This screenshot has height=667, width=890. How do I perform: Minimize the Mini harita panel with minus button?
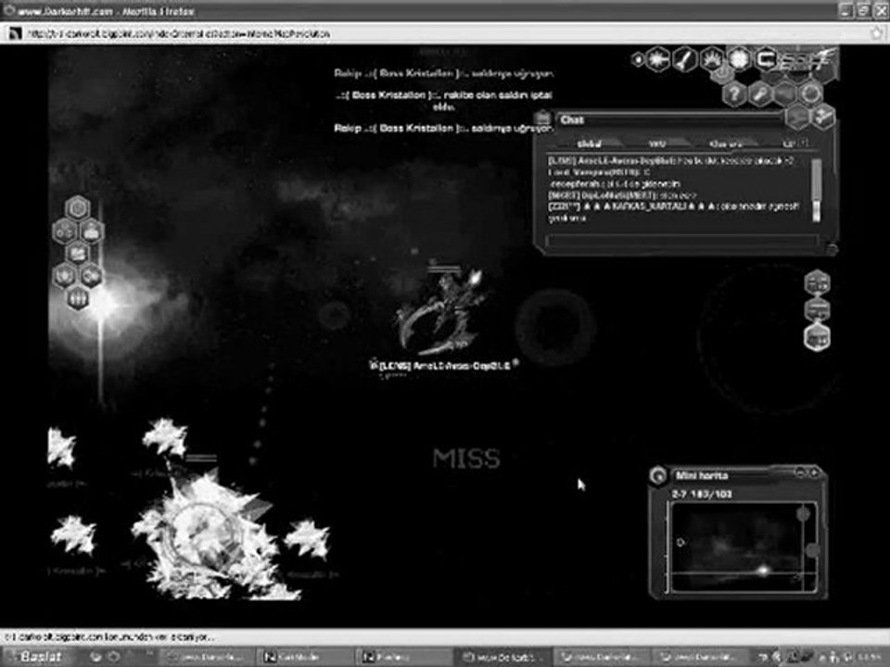point(800,472)
